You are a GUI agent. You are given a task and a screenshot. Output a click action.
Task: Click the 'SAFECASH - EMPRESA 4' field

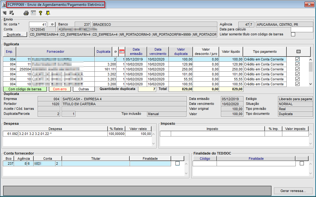(x=124, y=99)
